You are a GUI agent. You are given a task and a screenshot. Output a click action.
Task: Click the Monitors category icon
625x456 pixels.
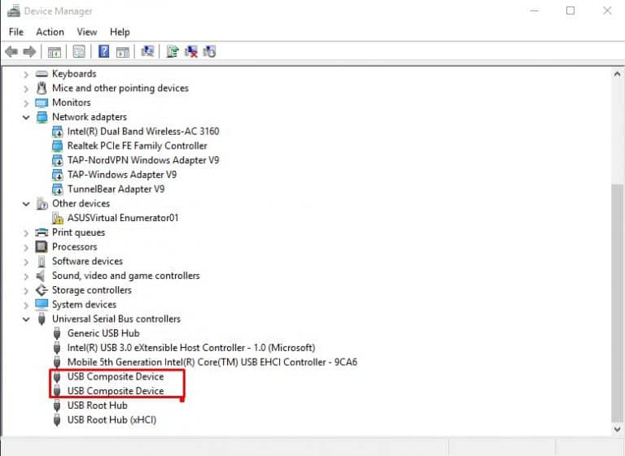coord(42,102)
